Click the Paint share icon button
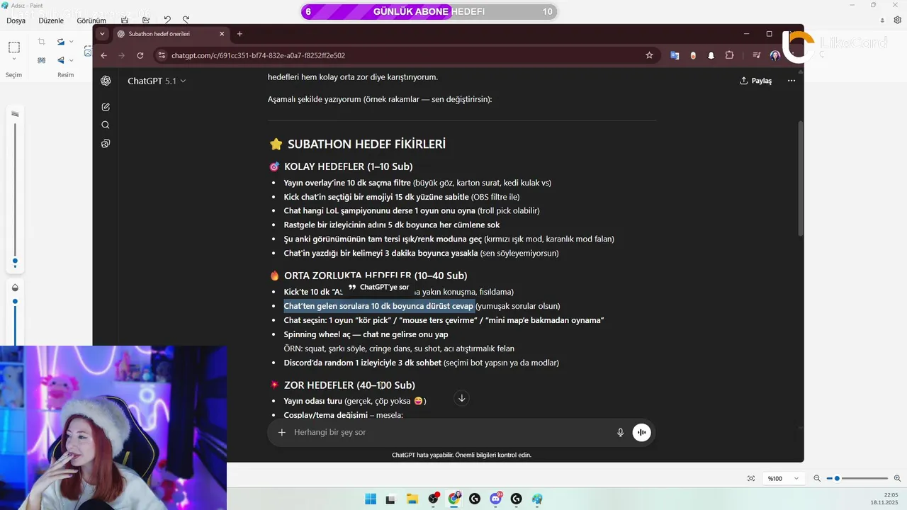The width and height of the screenshot is (907, 510). pos(146,21)
